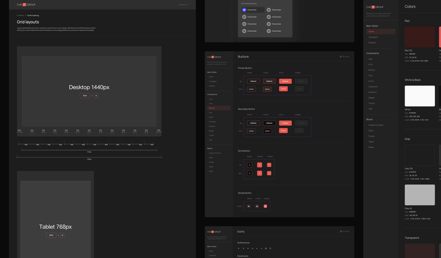Click the default left scroll arrow button
Screen dimensions: 441x258
pos(250,165)
